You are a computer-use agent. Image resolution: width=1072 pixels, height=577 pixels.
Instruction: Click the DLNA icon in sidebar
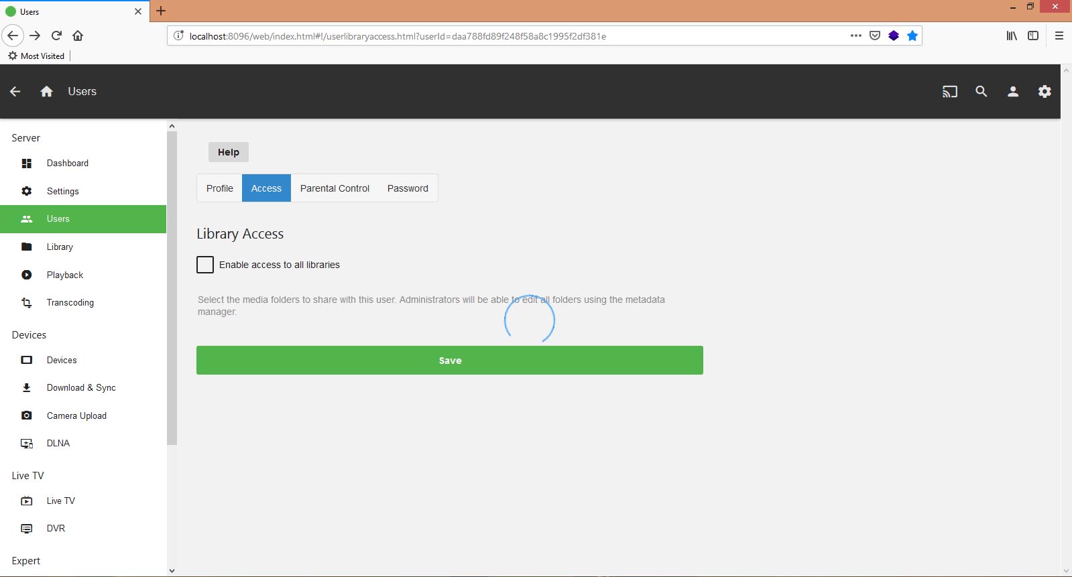pyautogui.click(x=27, y=444)
